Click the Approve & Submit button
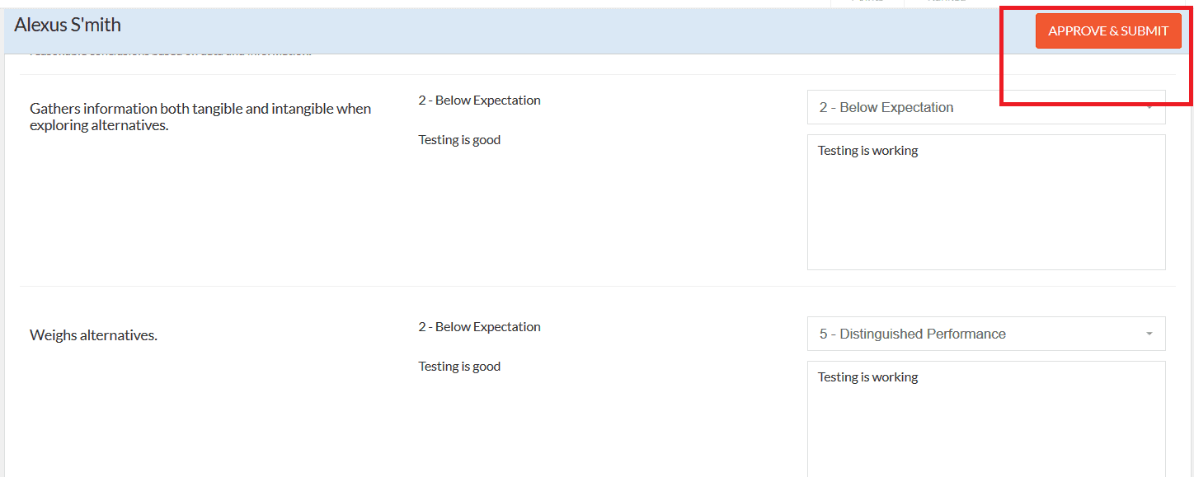1194x477 pixels. (x=1108, y=31)
